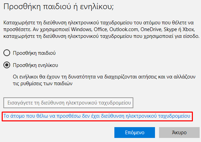Viewport: 201px width, 142px height.
Task: Click the blue Επόμενο button
Action: [x=135, y=133]
